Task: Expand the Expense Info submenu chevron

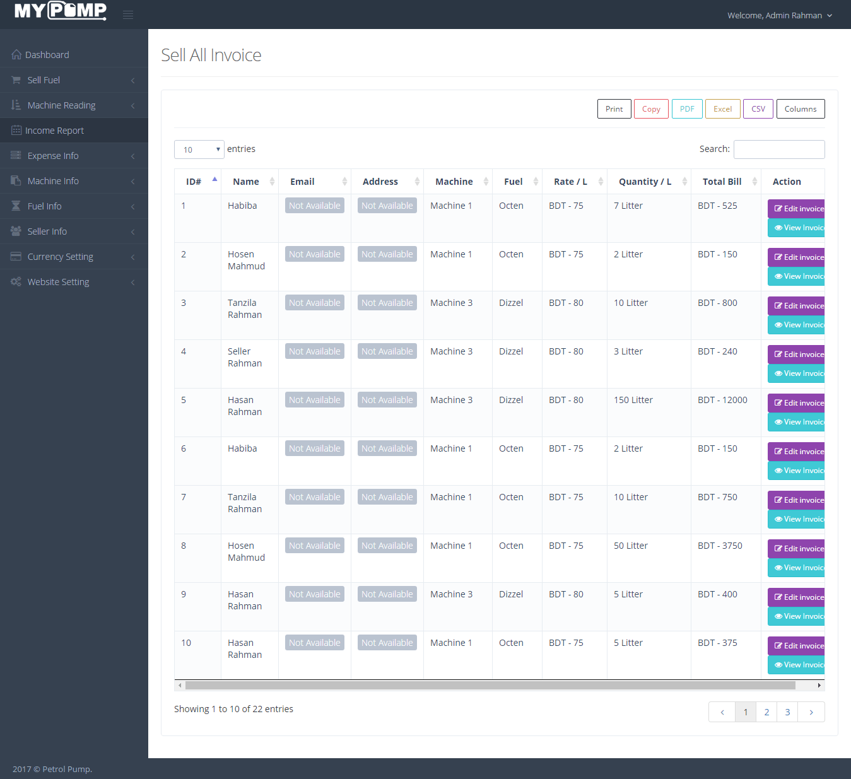Action: click(x=132, y=155)
